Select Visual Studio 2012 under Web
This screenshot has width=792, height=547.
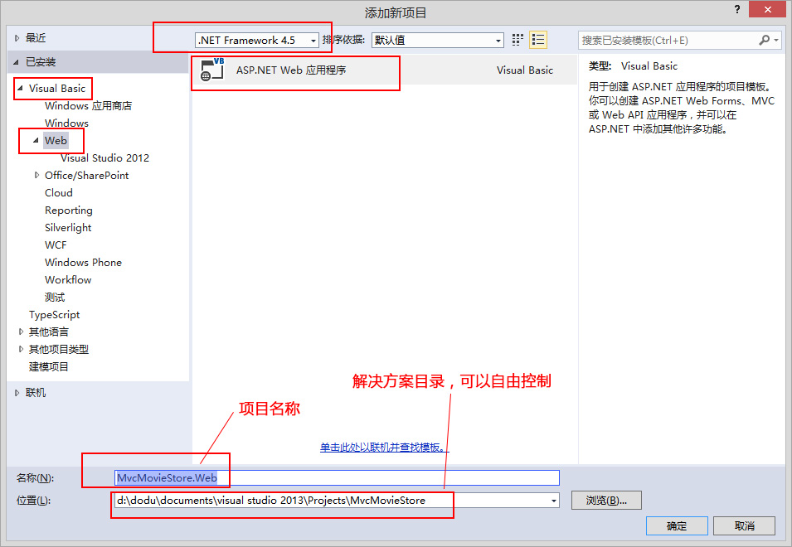pyautogui.click(x=105, y=158)
